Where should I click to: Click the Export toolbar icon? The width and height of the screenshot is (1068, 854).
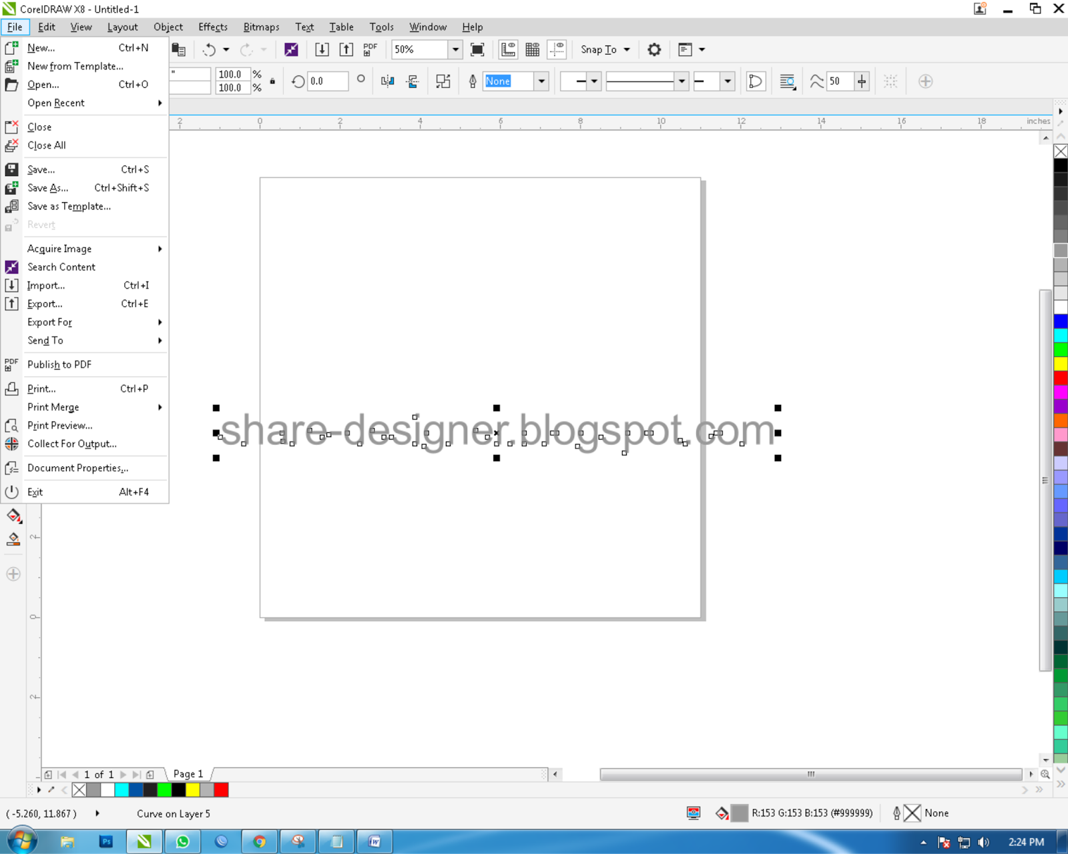(346, 49)
